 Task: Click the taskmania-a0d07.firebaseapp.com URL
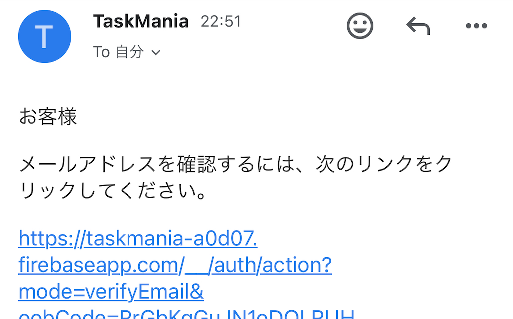(x=137, y=239)
